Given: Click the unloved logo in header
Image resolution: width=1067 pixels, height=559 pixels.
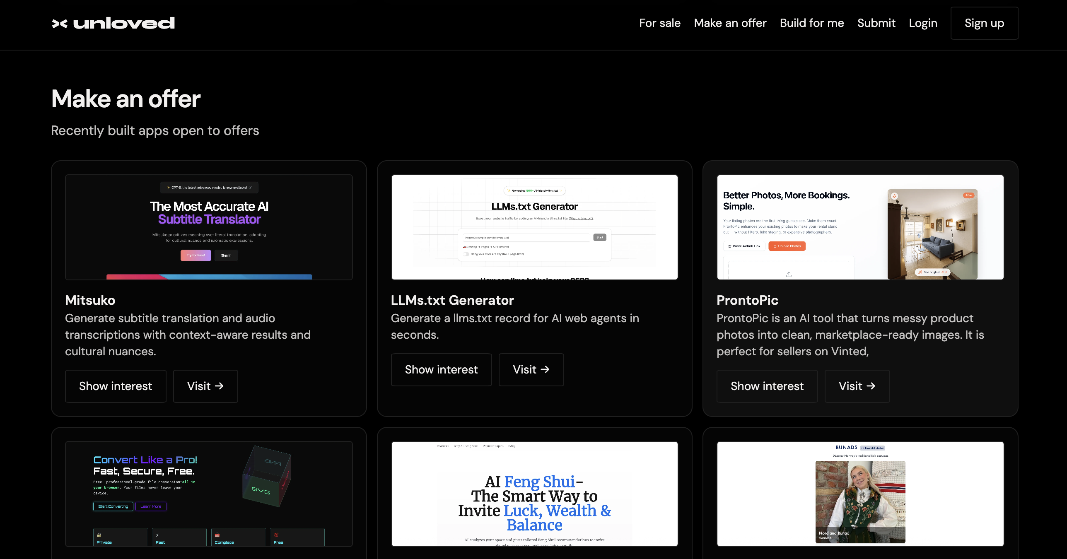Looking at the screenshot, I should [113, 23].
